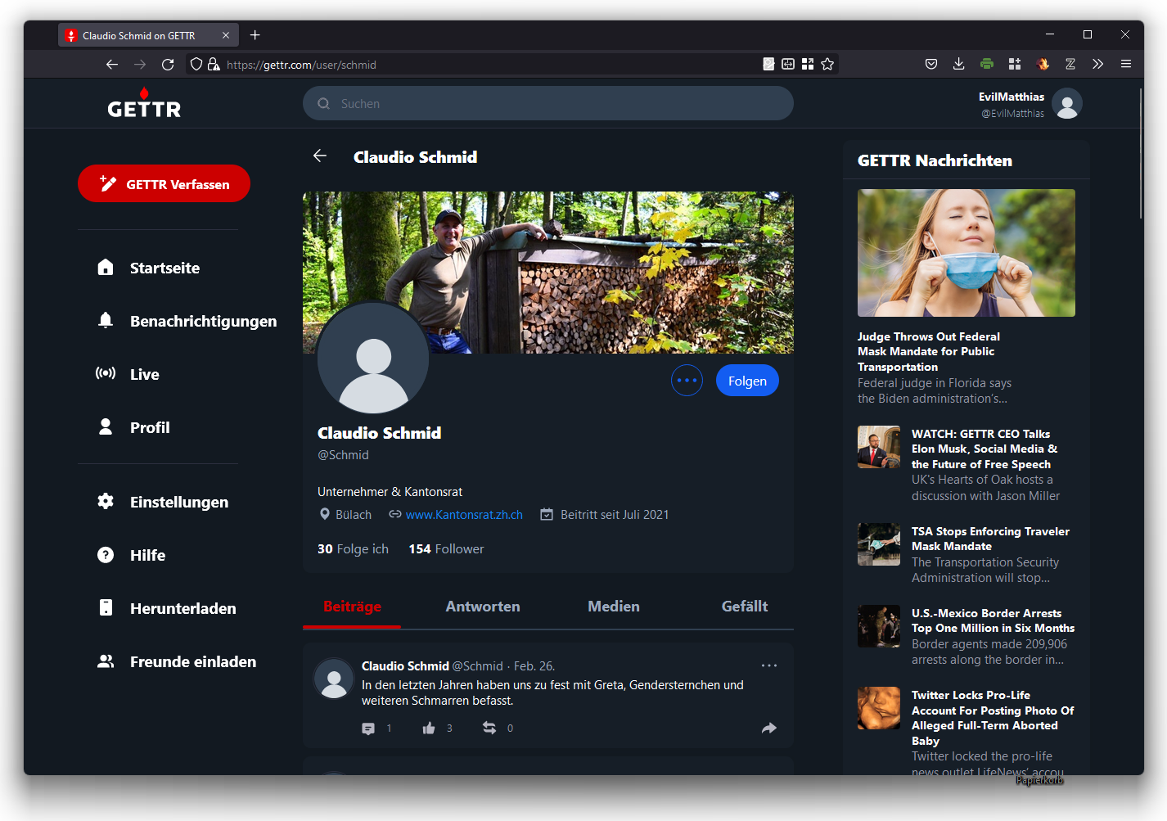The image size is (1167, 821).
Task: Close the Claudio Schmid on GETTR tab
Action: pos(226,35)
